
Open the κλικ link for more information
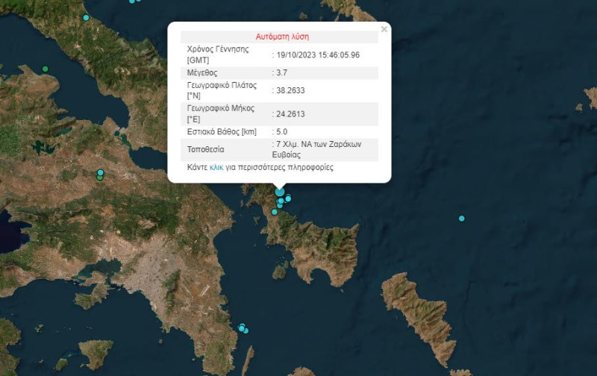(x=216, y=168)
